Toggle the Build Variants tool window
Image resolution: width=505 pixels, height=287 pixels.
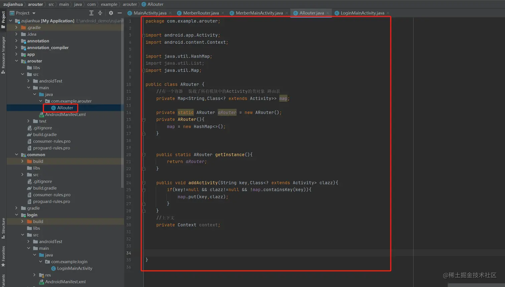tap(3, 281)
